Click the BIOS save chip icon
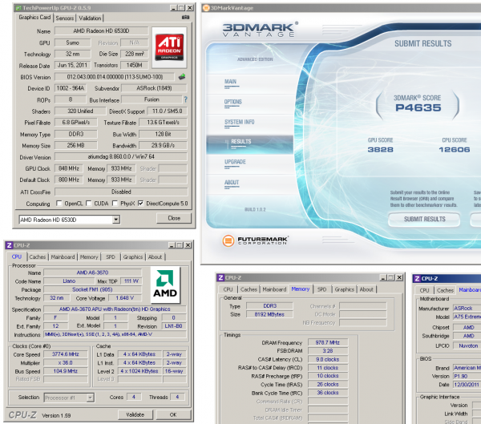481x424 pixels. pos(181,77)
